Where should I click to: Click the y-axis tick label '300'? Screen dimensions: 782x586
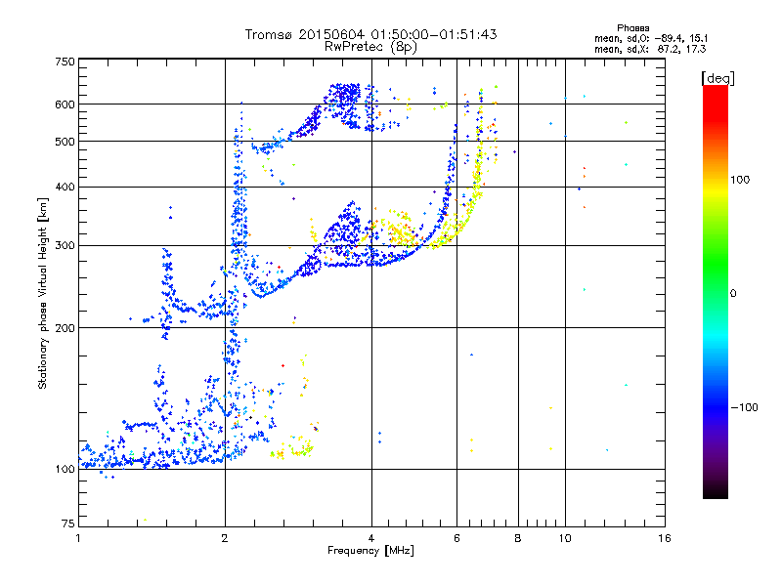click(x=65, y=246)
